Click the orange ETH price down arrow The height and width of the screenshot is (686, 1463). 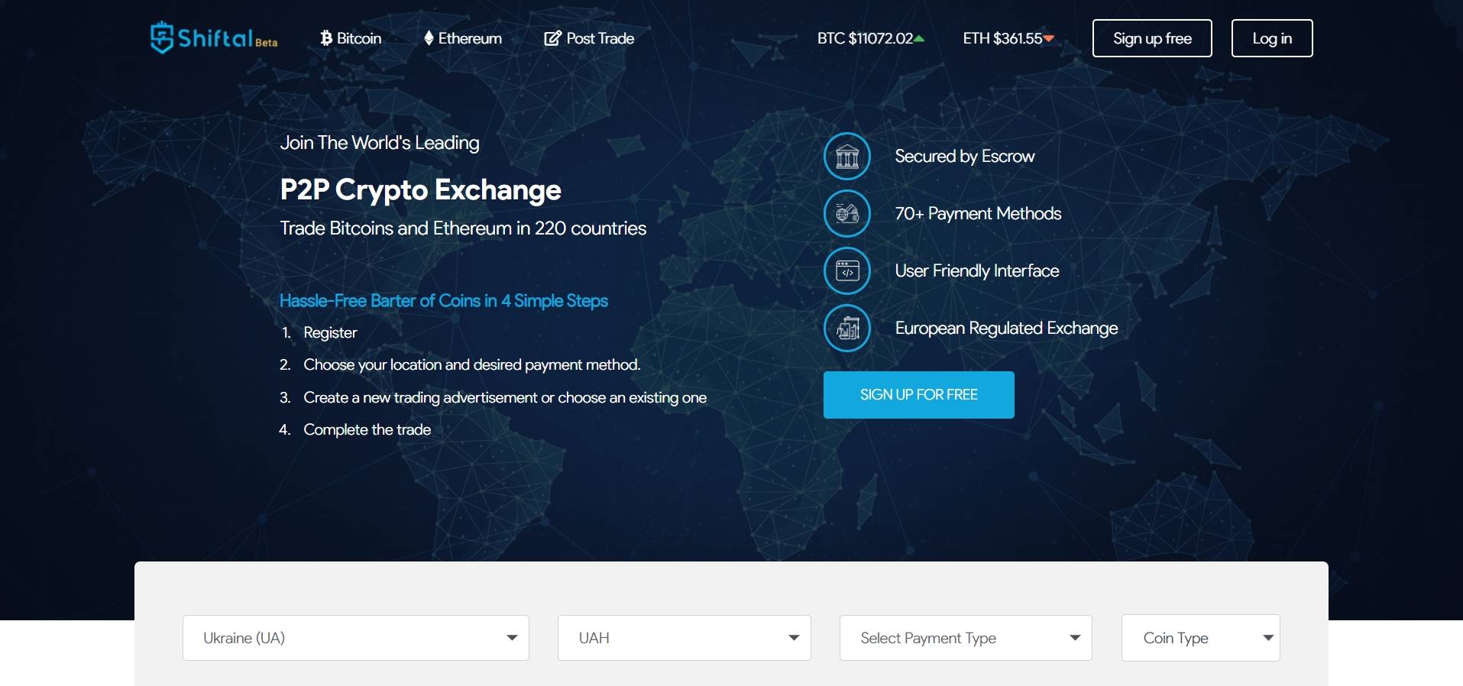pos(1049,38)
